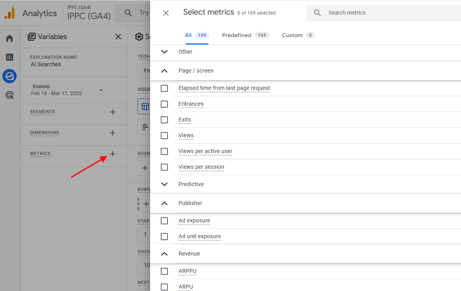Expand the Other metrics category
The width and height of the screenshot is (461, 291).
pos(165,52)
